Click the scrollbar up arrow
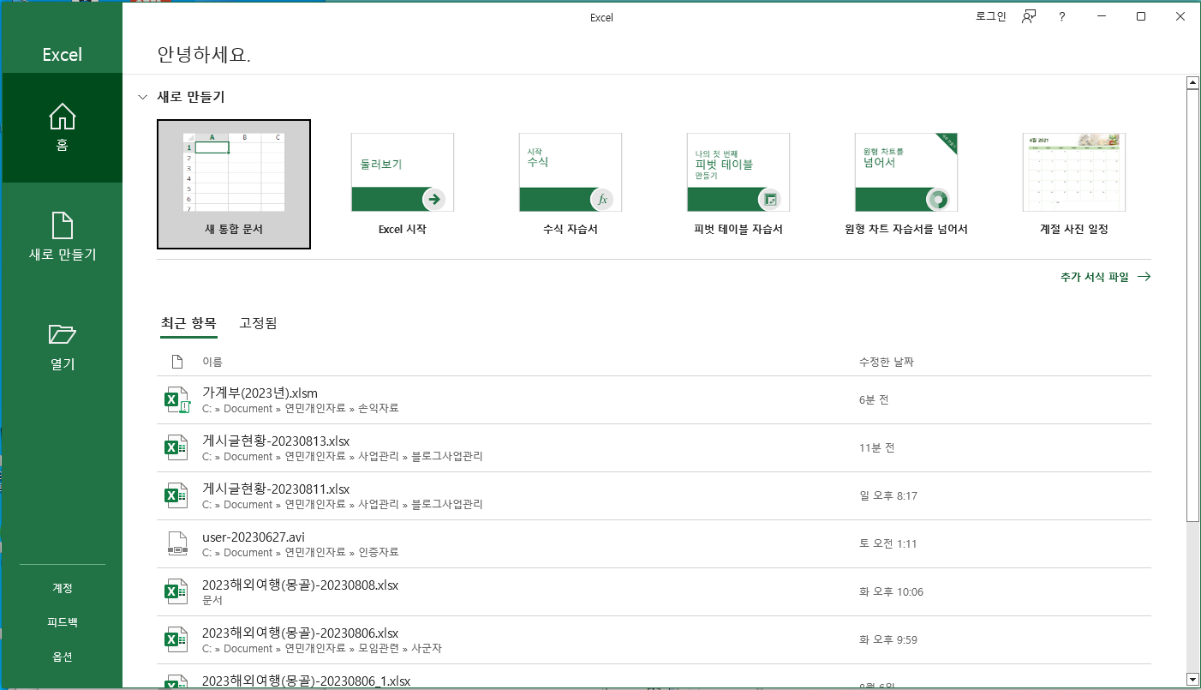1201x690 pixels. pyautogui.click(x=1192, y=82)
